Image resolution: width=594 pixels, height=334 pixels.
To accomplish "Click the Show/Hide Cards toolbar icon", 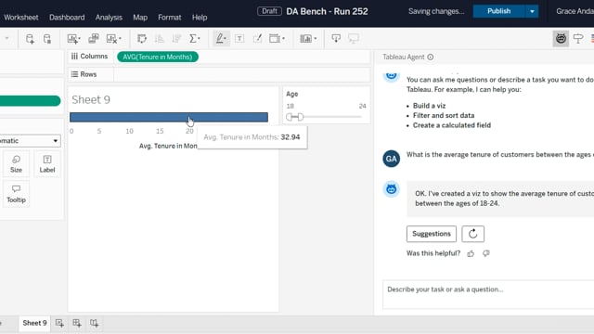I will click(x=305, y=39).
